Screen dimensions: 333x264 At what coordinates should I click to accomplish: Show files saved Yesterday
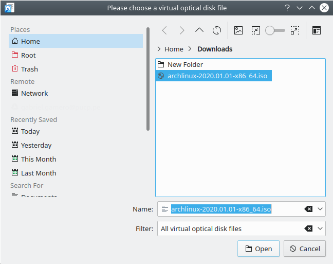76,145
